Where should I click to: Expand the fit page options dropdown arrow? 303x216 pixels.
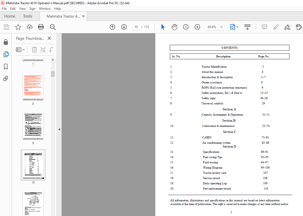pos(237,27)
